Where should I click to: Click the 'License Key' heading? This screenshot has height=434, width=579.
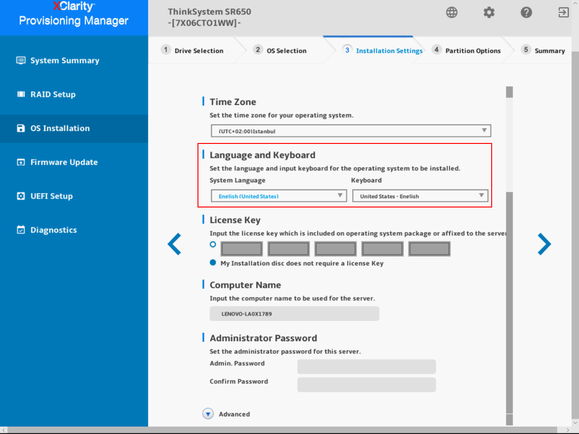point(235,220)
